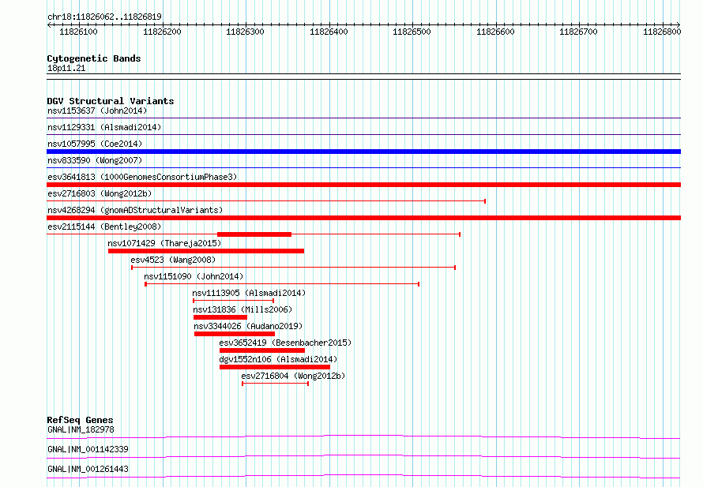Select the esv3652419 (Besenbacher2015) label
The image size is (703, 487).
pos(285,343)
